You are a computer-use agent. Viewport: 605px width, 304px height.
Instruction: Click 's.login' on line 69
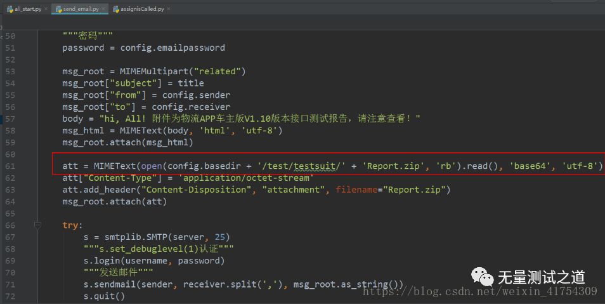(x=102, y=261)
